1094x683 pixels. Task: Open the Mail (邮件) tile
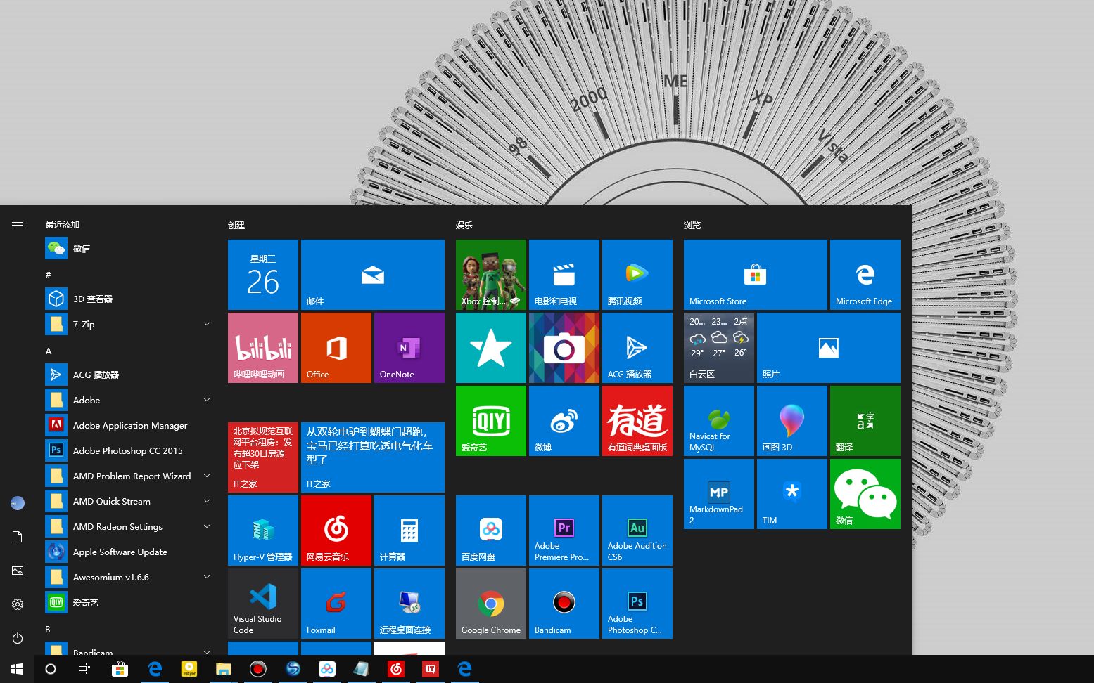coord(373,275)
